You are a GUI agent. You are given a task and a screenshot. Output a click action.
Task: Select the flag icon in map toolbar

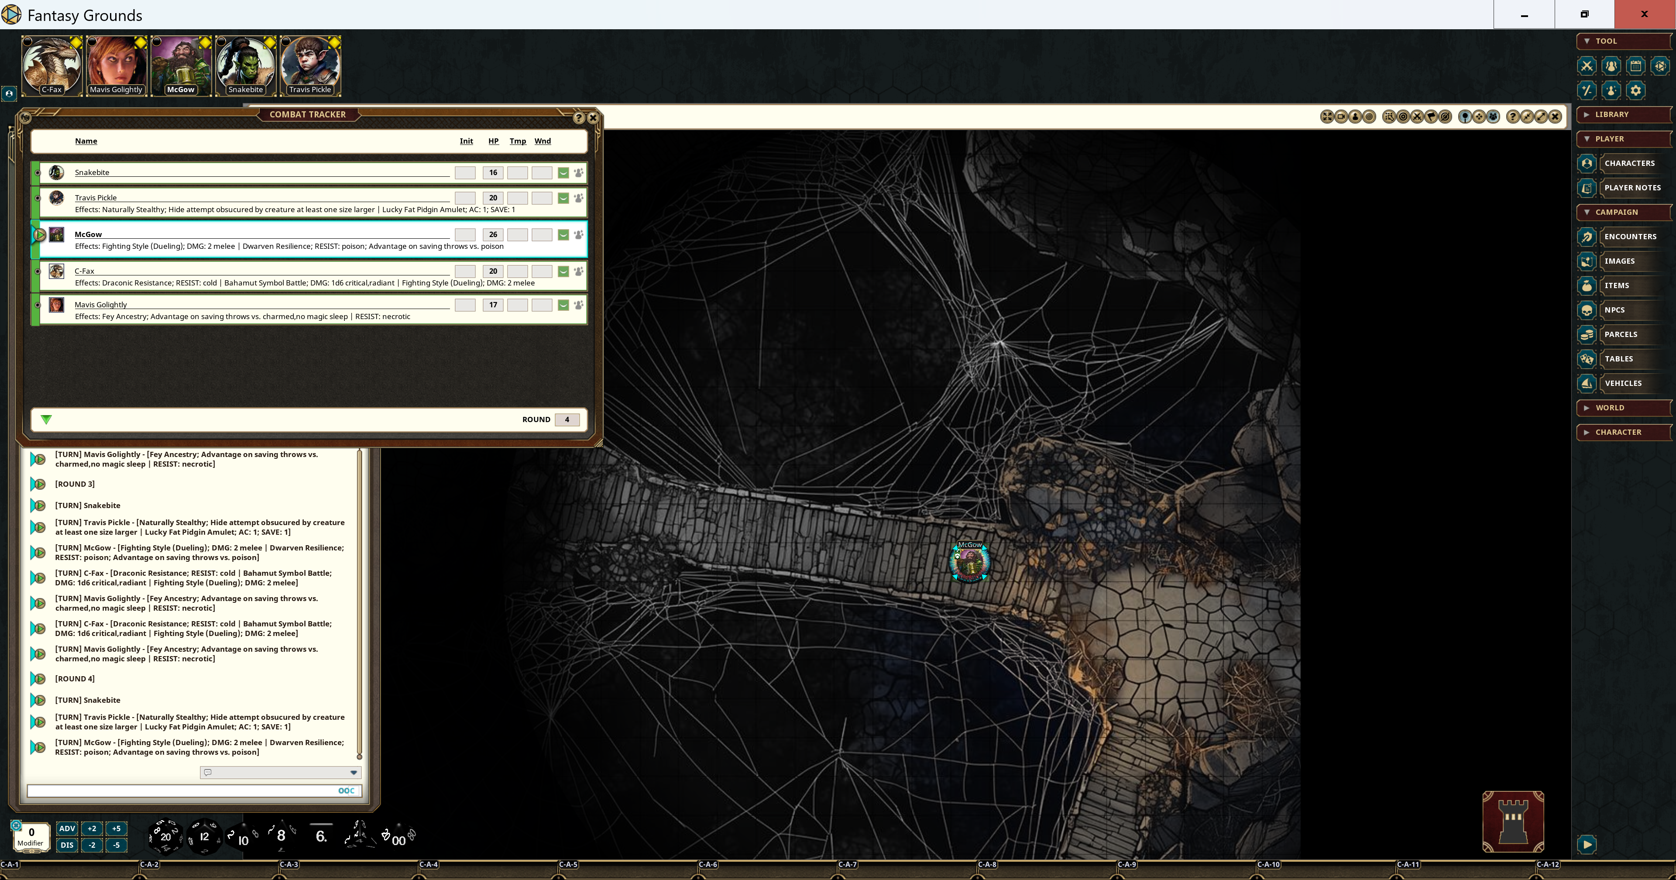(x=1431, y=117)
